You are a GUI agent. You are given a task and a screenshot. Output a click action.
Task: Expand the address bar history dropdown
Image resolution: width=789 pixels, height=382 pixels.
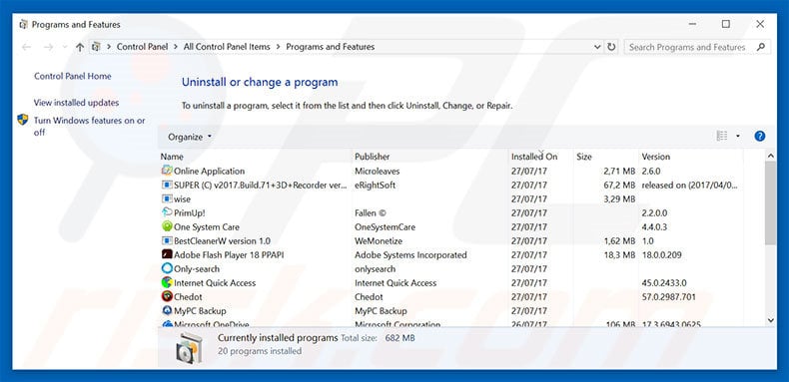click(597, 47)
